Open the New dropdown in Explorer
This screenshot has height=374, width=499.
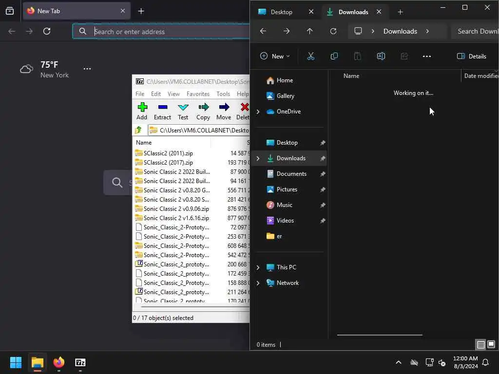click(x=275, y=56)
